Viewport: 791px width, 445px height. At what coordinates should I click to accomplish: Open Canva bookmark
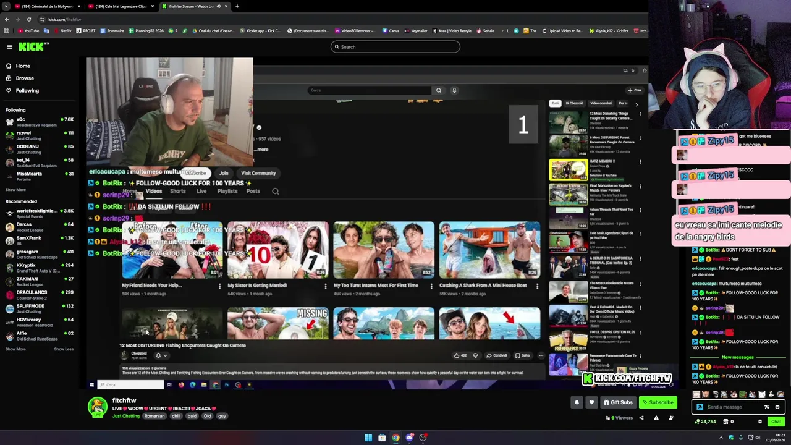pos(391,31)
